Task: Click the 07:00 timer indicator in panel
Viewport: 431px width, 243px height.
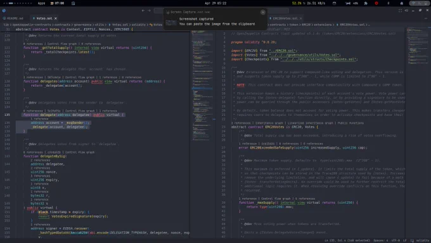Action: pos(57,3)
